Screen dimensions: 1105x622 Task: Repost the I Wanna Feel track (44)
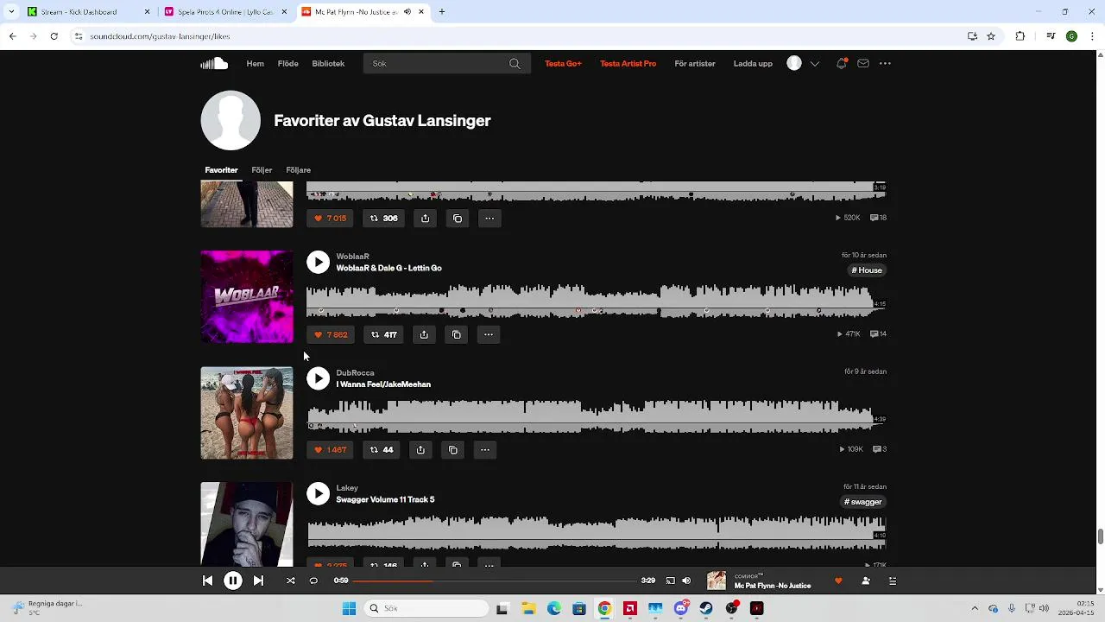tap(381, 449)
